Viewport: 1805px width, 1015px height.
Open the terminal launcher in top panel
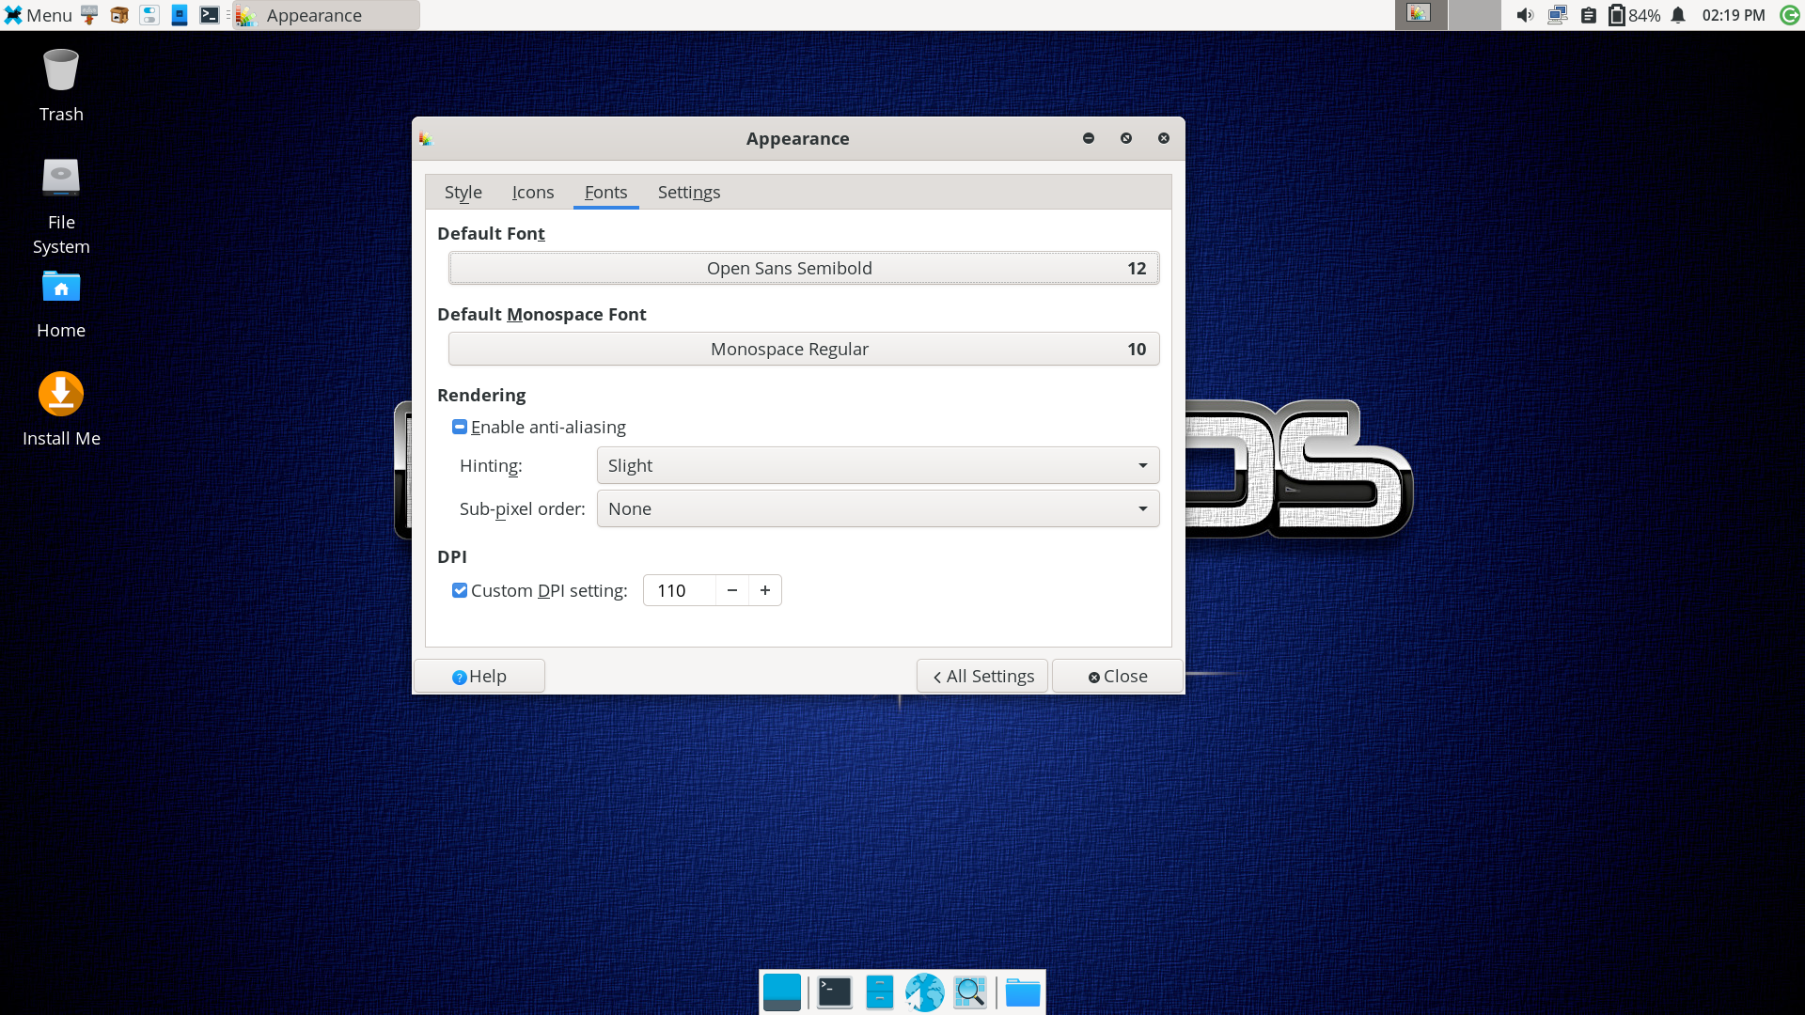[x=210, y=15]
